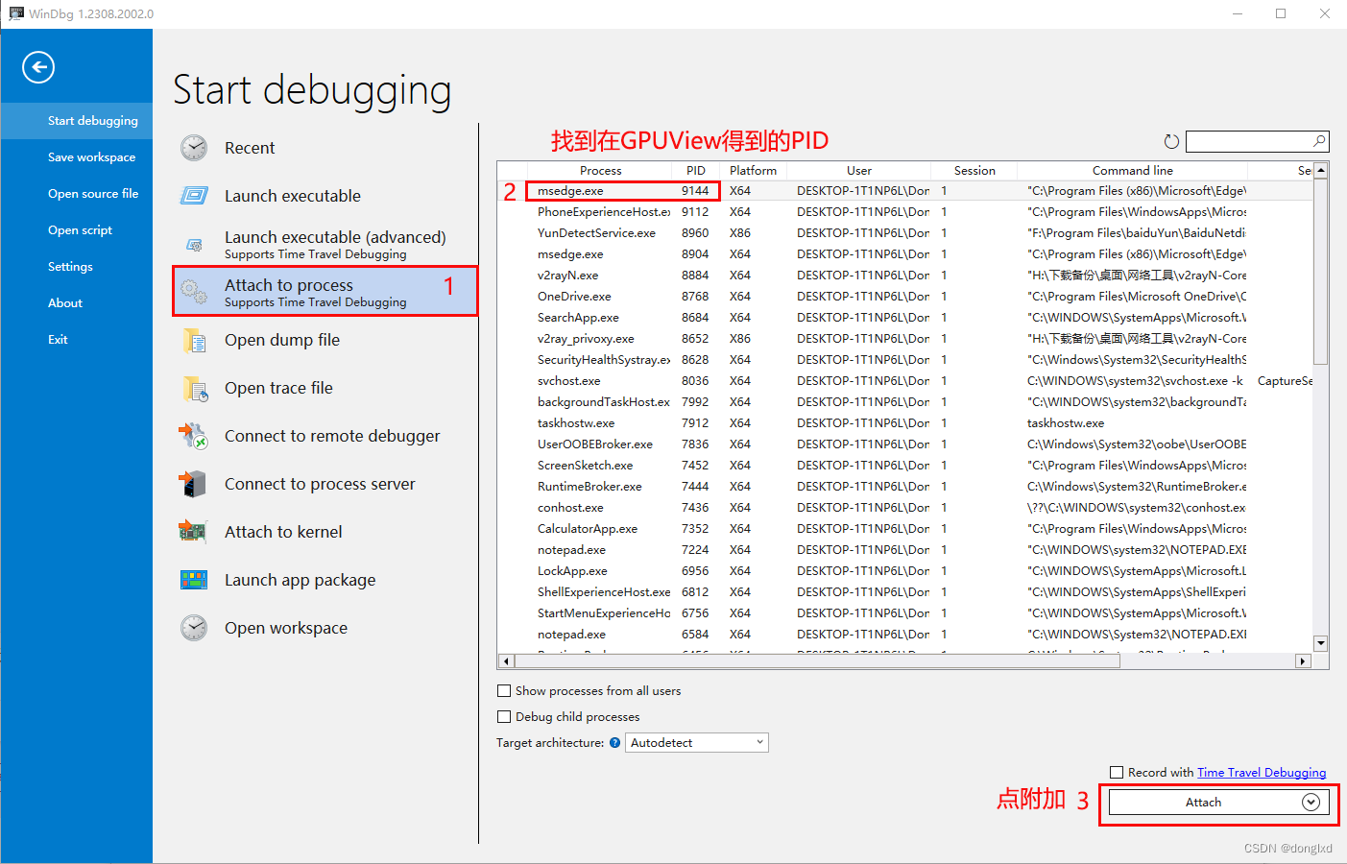Choose Connect to remote debugger option
The width and height of the screenshot is (1347, 864).
(325, 436)
